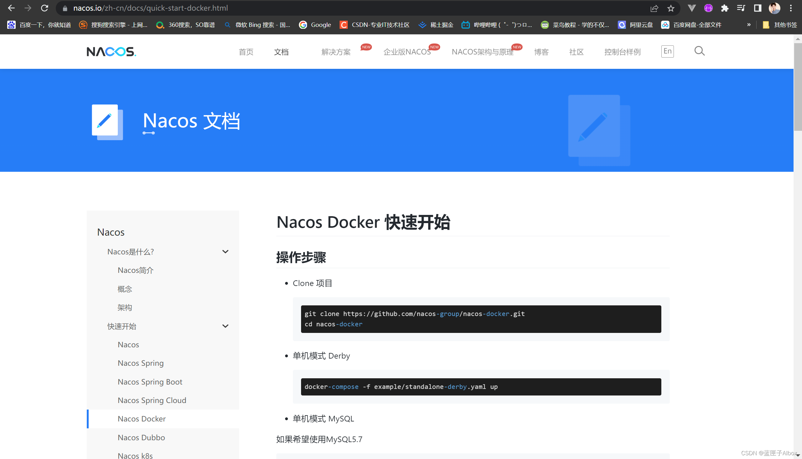This screenshot has height=459, width=802.
Task: Open the 文档 nav item
Action: [x=281, y=52]
